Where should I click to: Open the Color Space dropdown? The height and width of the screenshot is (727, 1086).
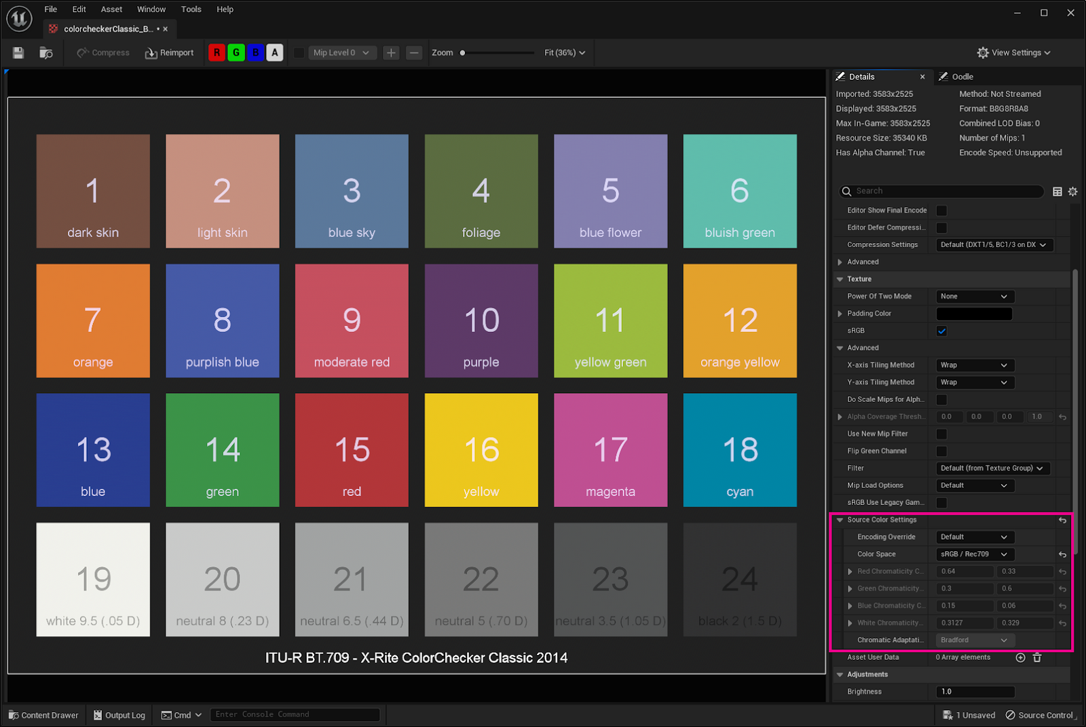[x=974, y=555]
